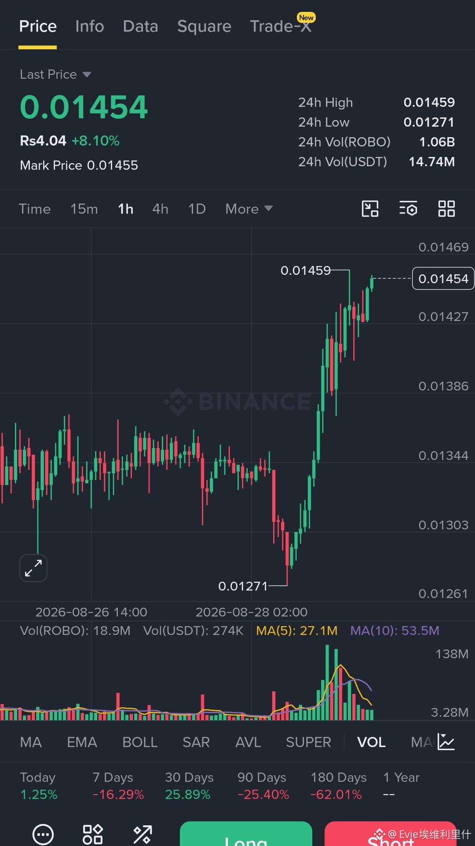Tap the Today 1.25% performance

click(x=39, y=786)
